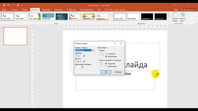The width and height of the screenshot is (198, 111).
Task: Select книжная orientation for Заметки, выдачи
Action: point(106,64)
